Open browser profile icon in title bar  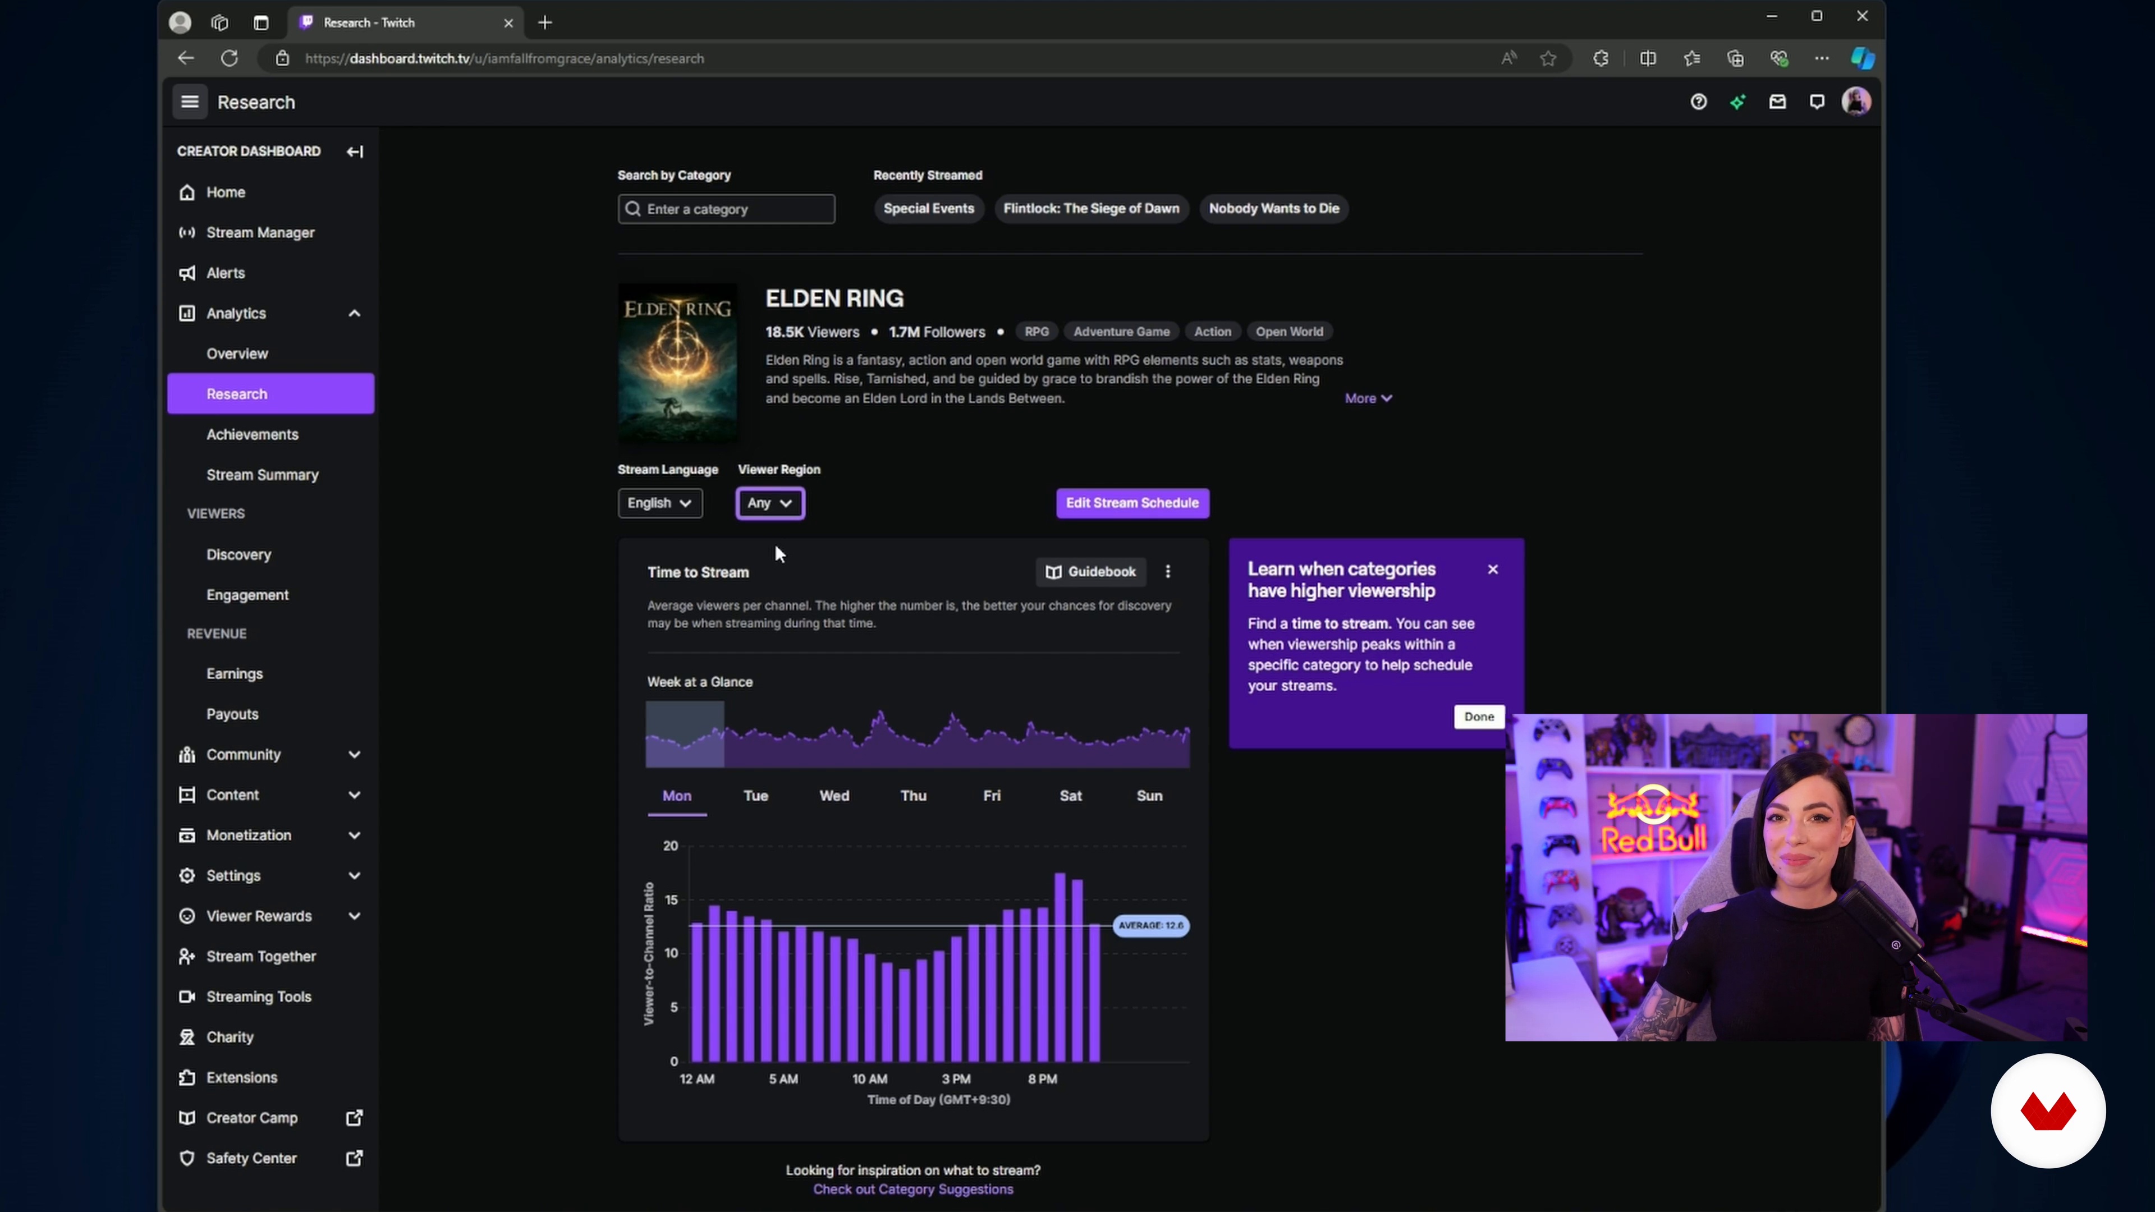click(x=180, y=22)
